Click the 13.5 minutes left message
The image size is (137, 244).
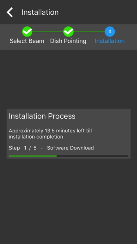50,134
